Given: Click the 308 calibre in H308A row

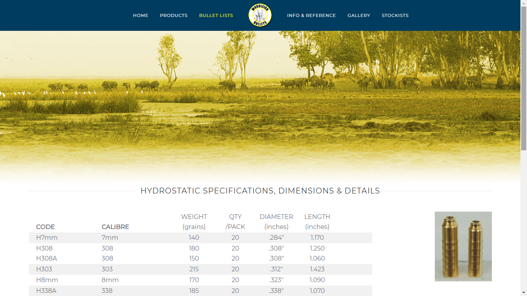Looking at the screenshot, I should (107, 259).
